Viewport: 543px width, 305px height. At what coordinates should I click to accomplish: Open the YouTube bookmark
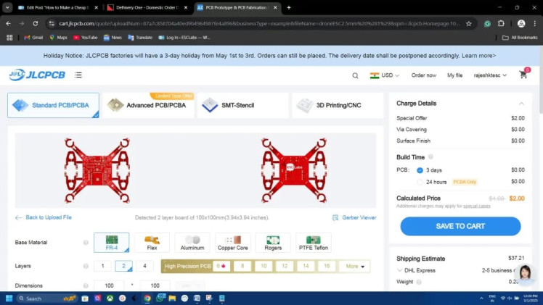85,37
